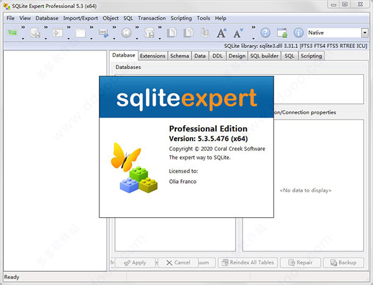Switch to the Database tab

coord(124,55)
